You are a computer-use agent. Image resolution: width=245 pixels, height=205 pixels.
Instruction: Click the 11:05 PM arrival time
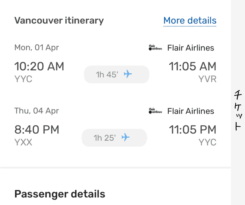click(192, 130)
